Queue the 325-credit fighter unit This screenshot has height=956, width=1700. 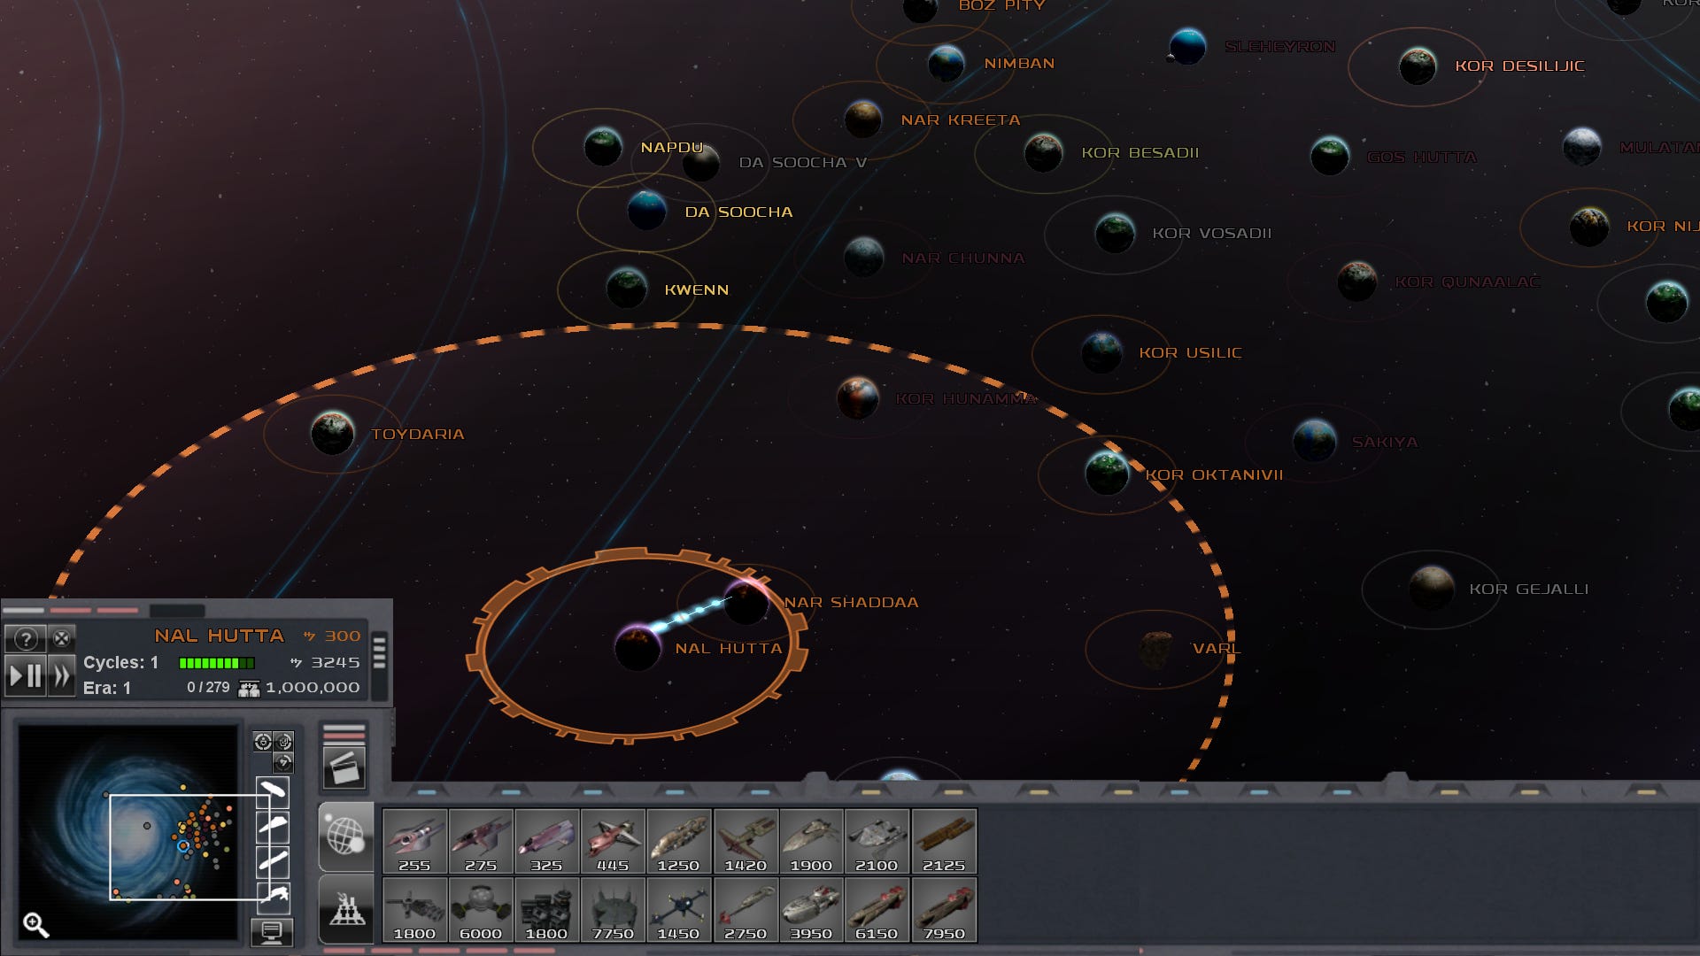click(546, 841)
